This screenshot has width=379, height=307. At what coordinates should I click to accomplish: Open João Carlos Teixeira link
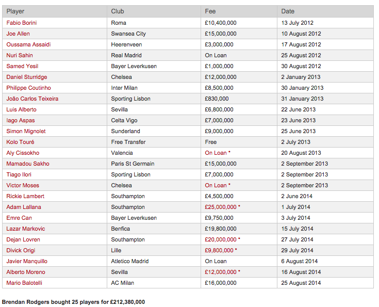(32, 99)
